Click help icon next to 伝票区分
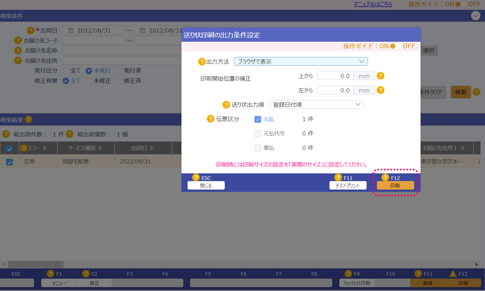485x291 pixels. tap(210, 119)
